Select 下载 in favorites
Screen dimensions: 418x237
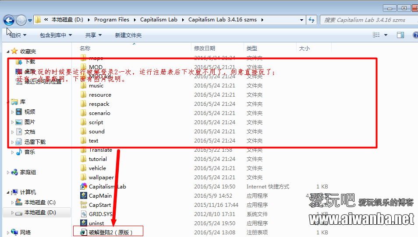tap(30, 62)
